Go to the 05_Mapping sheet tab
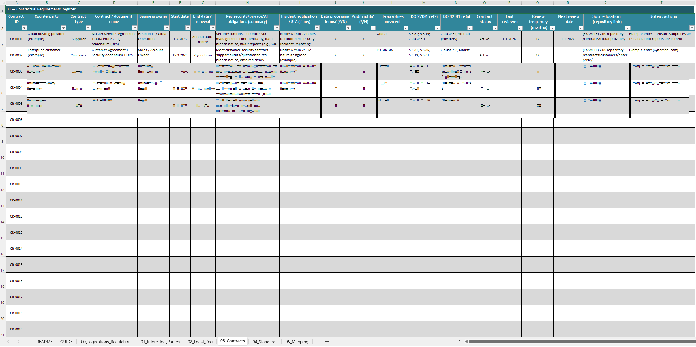Image resolution: width=696 pixels, height=347 pixels. coord(297,342)
